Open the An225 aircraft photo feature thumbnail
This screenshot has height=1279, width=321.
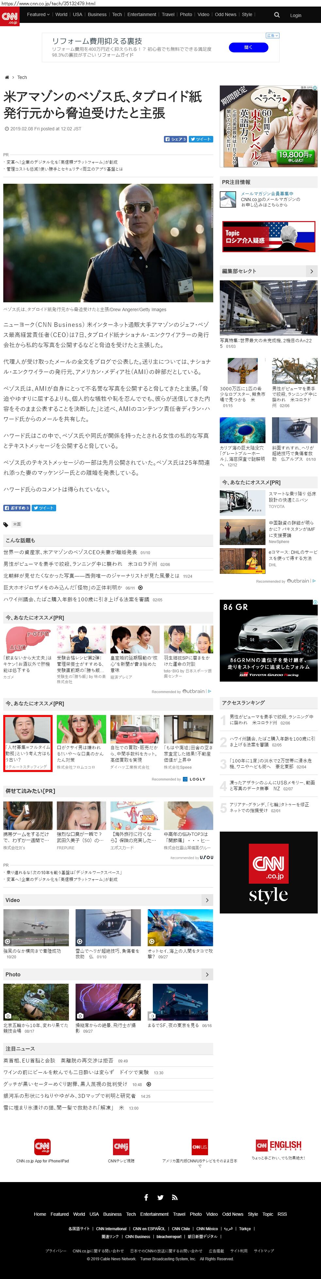(x=268, y=308)
